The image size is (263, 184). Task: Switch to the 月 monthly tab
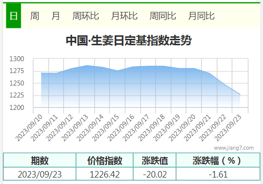(56, 16)
